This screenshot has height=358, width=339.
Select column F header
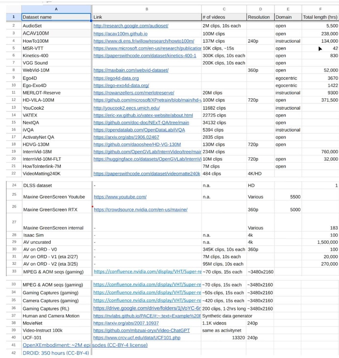(320, 9)
